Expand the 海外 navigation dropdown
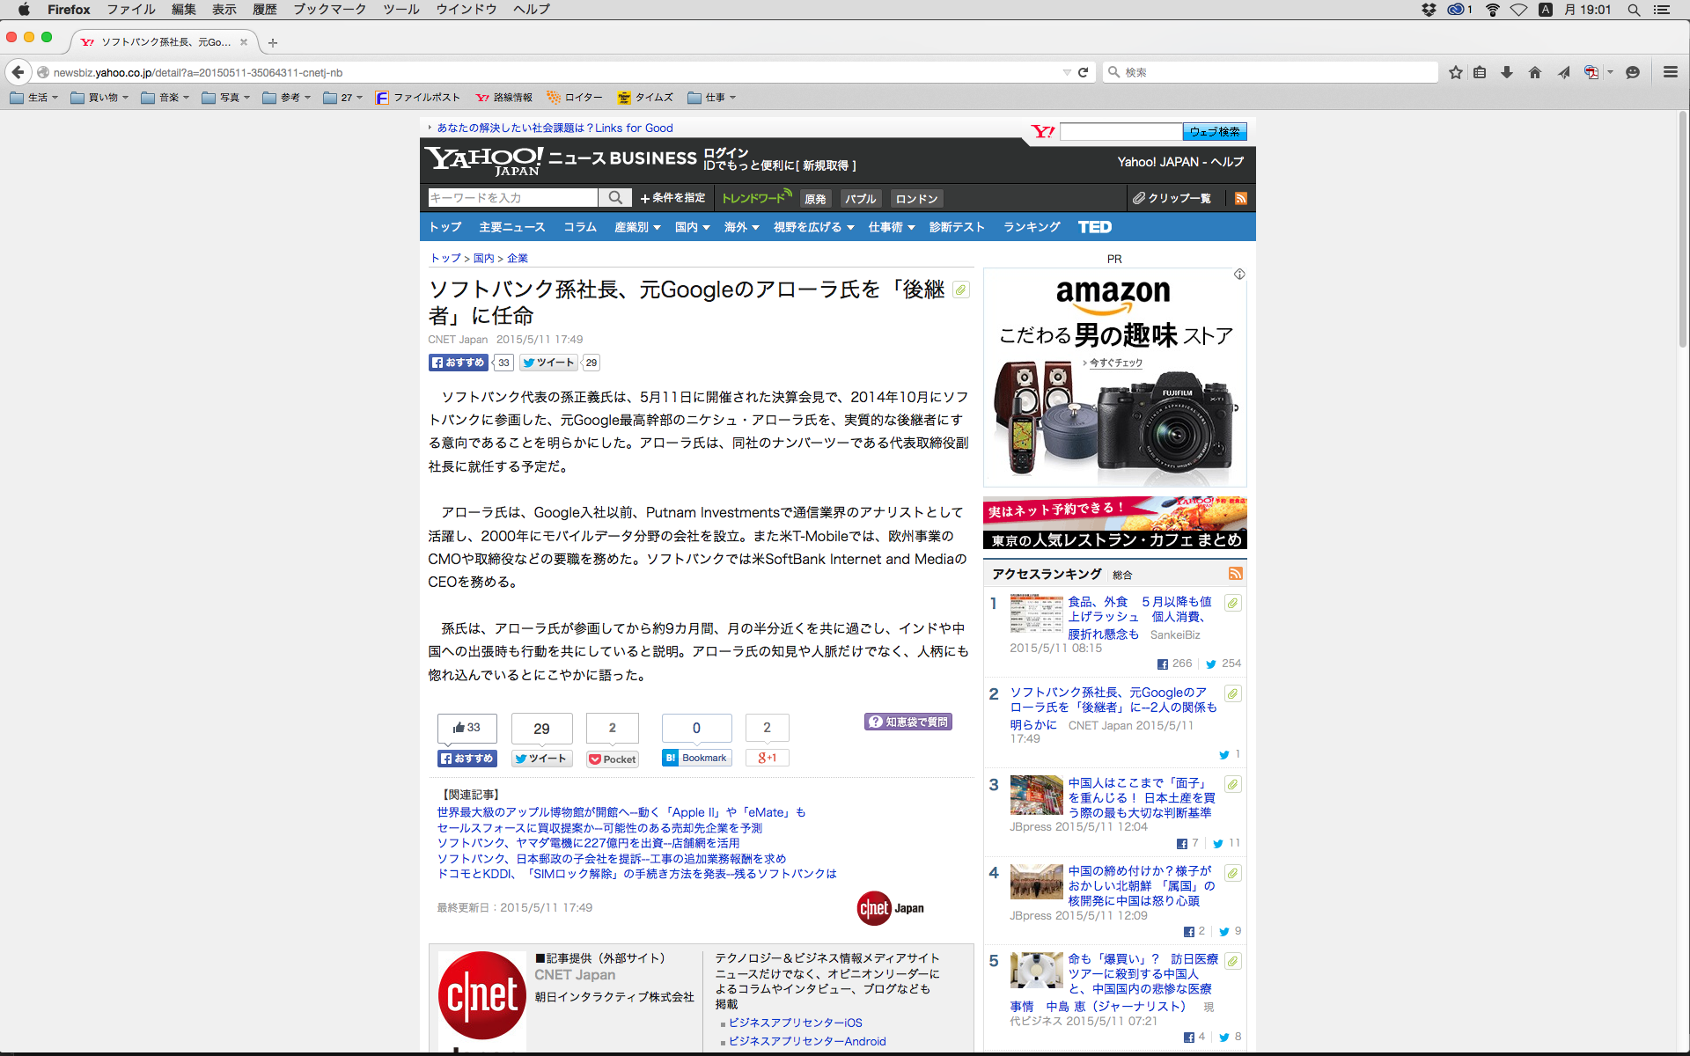 coord(741,227)
